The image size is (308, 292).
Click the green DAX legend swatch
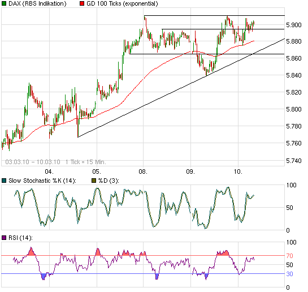[x=4, y=3]
